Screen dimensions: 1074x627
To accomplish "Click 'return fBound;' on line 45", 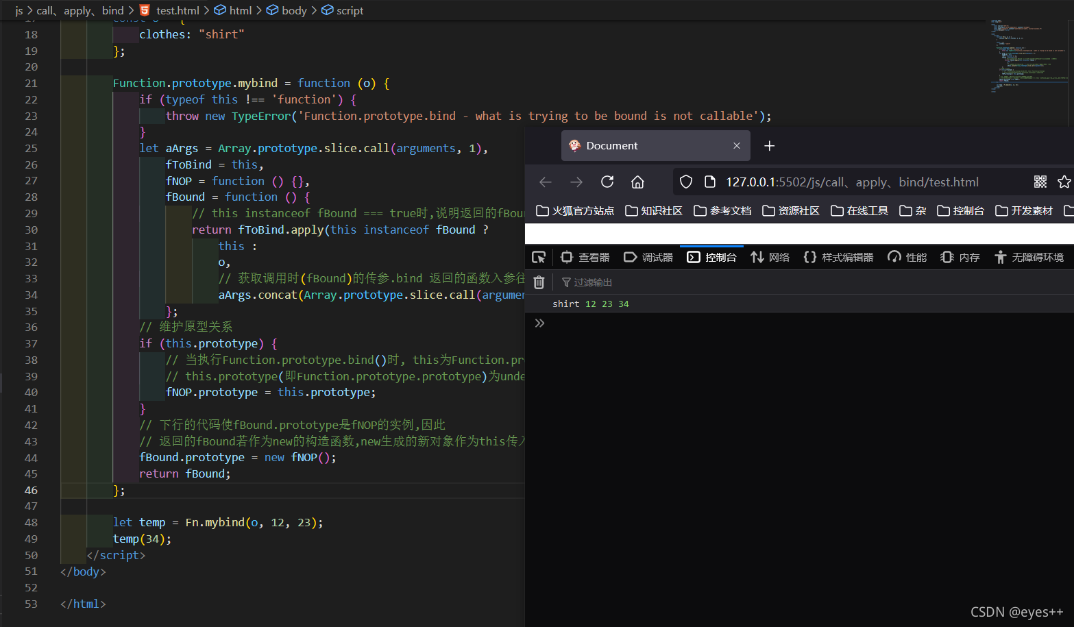I will (x=185, y=474).
